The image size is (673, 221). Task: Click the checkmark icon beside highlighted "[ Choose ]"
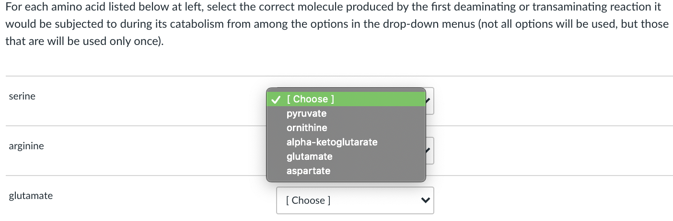click(276, 99)
